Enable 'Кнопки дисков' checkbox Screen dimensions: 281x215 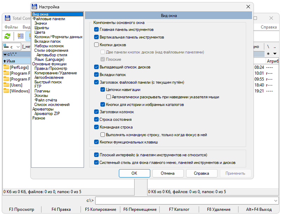point(96,45)
